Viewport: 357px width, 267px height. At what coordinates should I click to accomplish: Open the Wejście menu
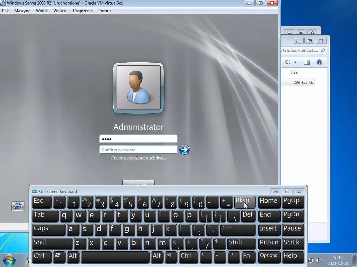[x=60, y=11]
